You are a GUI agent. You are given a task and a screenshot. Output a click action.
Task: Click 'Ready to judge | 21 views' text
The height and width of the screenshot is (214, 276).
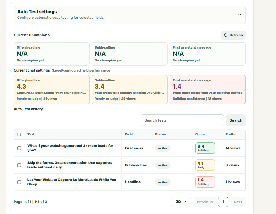pos(37,99)
